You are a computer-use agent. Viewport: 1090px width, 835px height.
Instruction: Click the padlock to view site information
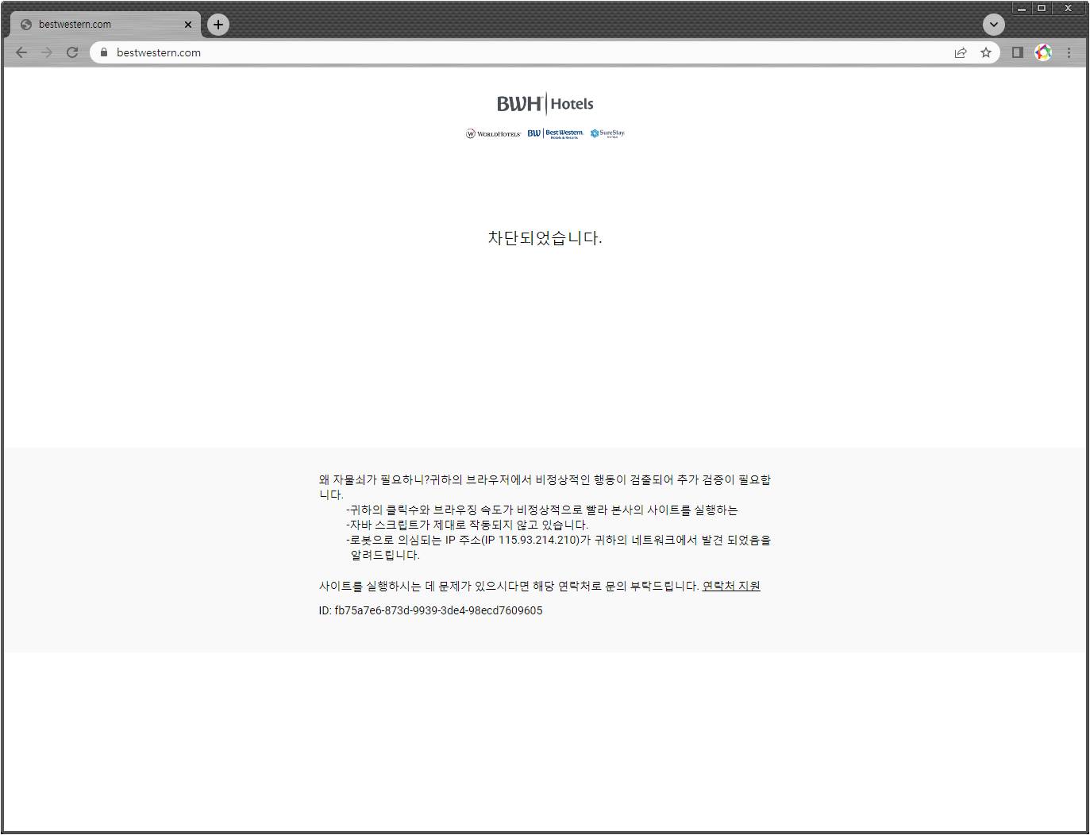coord(103,52)
